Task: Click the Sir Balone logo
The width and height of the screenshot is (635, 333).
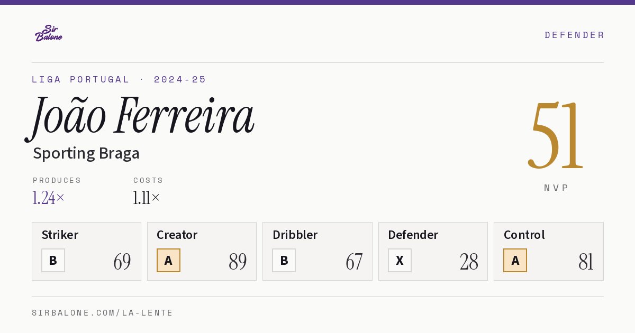Action: click(49, 33)
